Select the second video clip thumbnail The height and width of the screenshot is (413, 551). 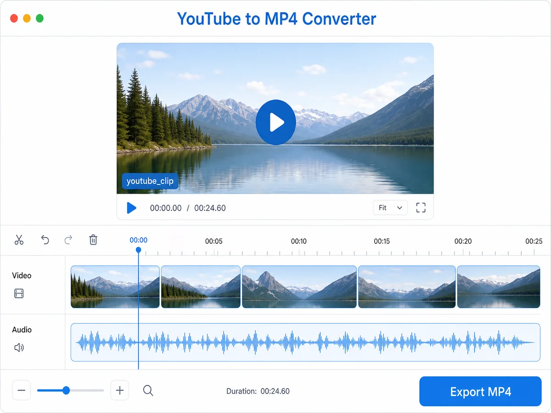pyautogui.click(x=201, y=287)
